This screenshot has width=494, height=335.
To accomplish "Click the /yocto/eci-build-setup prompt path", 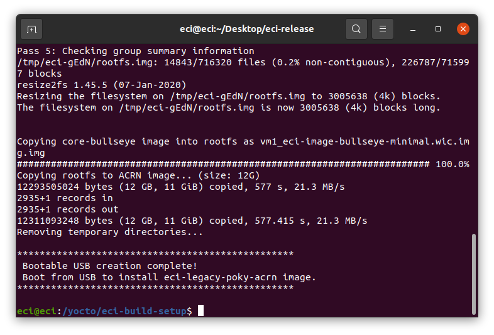I will 124,311.
